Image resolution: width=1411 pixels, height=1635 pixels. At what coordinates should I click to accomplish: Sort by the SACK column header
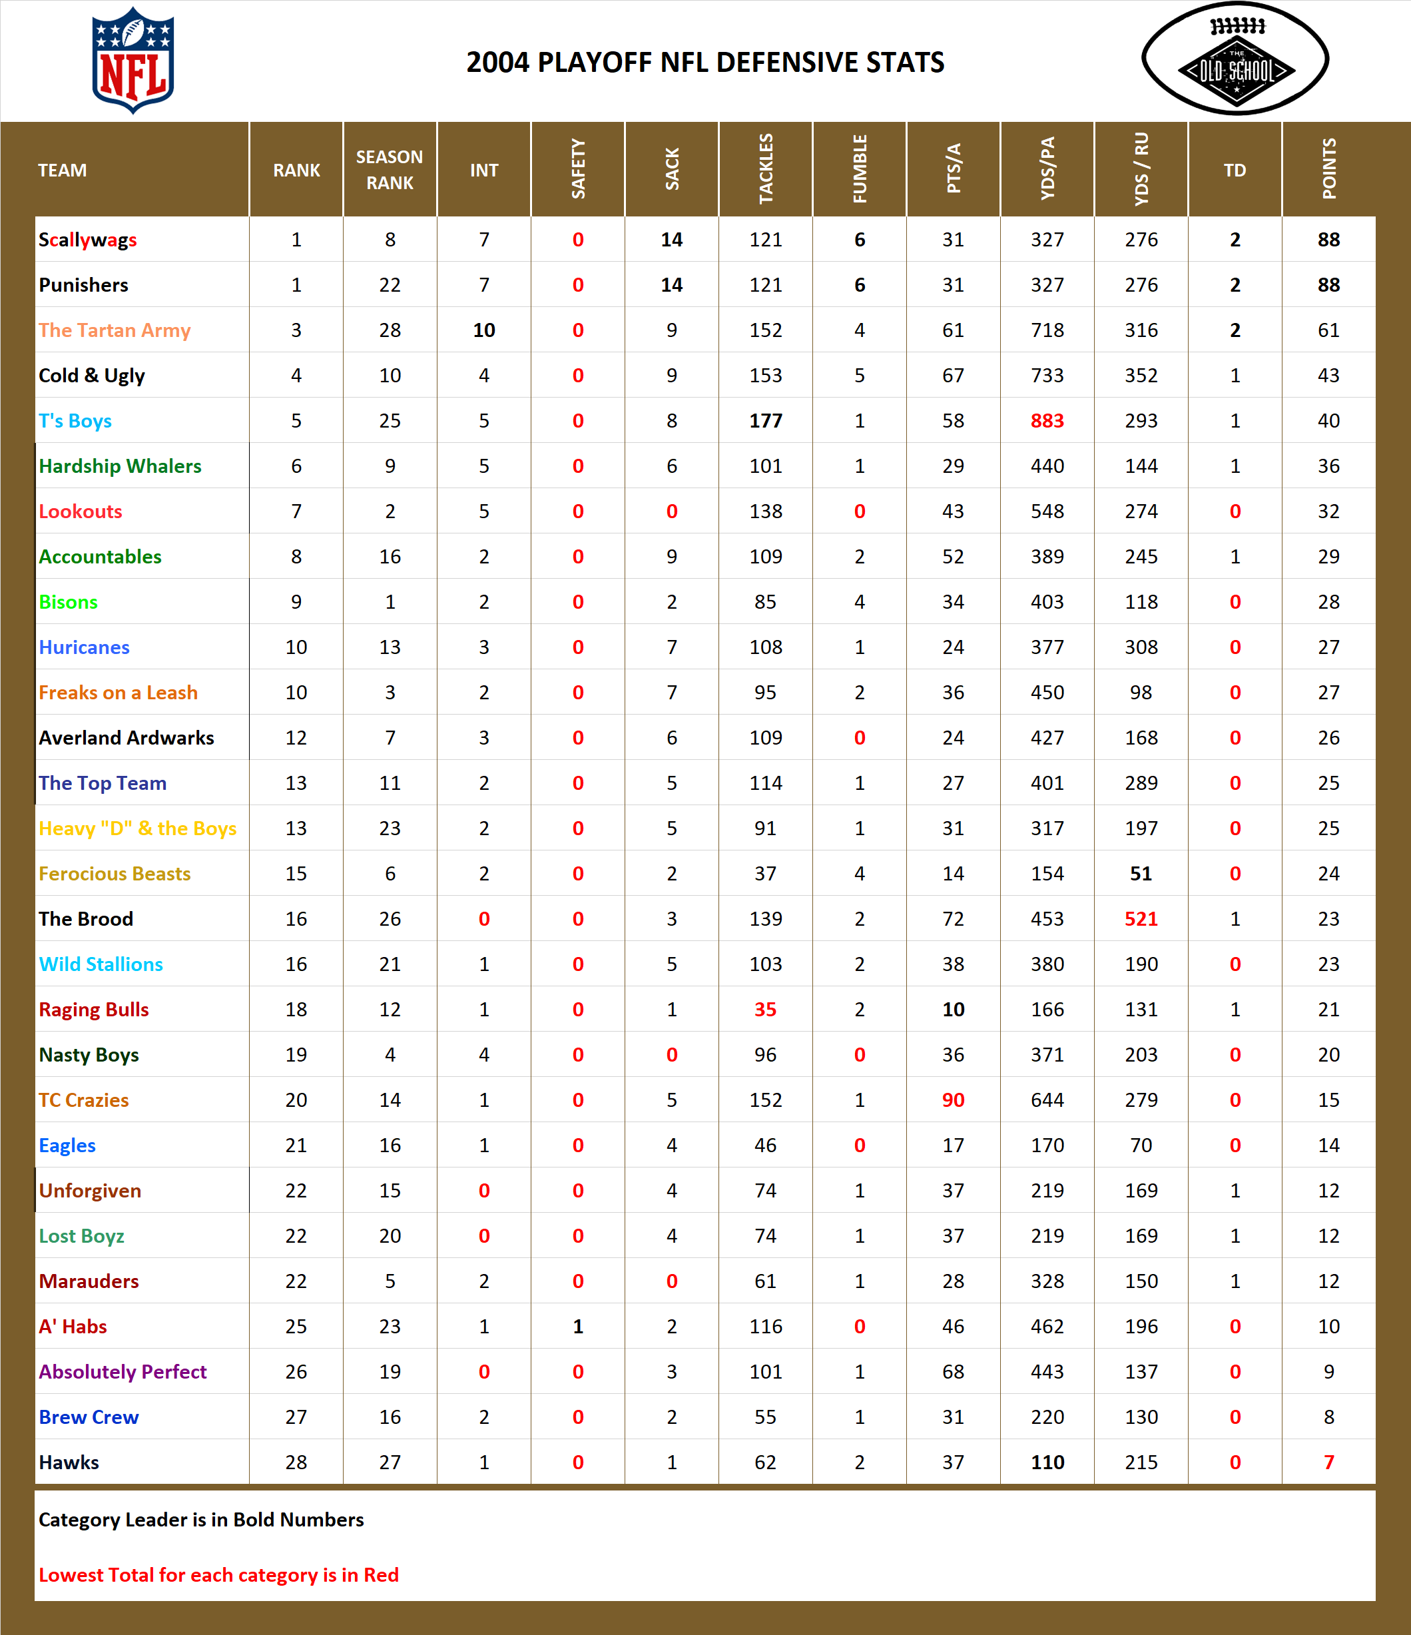tap(672, 169)
